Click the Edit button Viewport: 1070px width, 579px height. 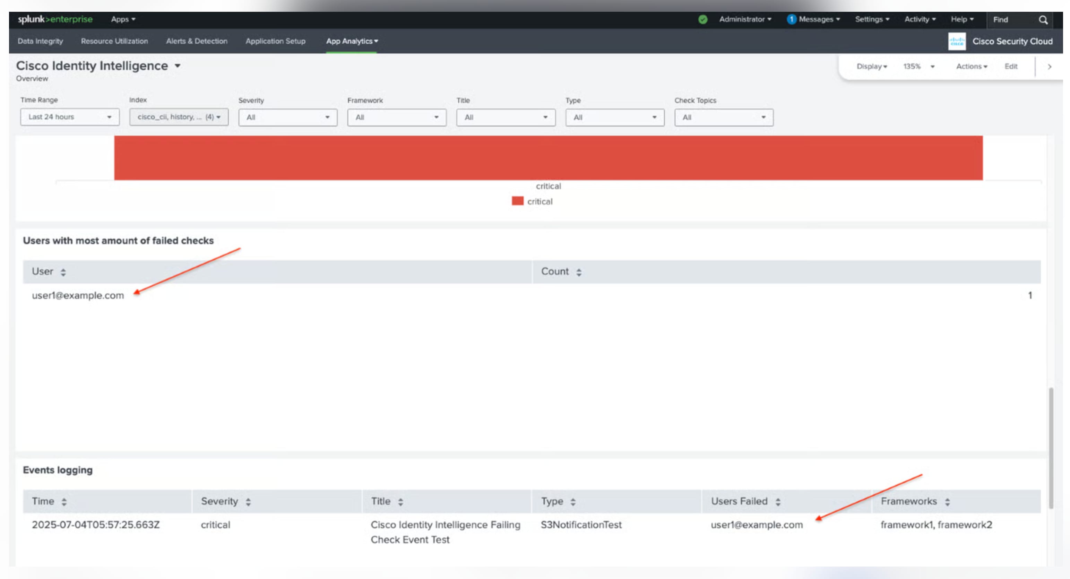1011,67
